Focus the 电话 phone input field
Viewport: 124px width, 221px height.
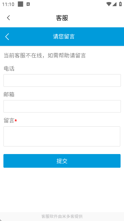(62, 81)
